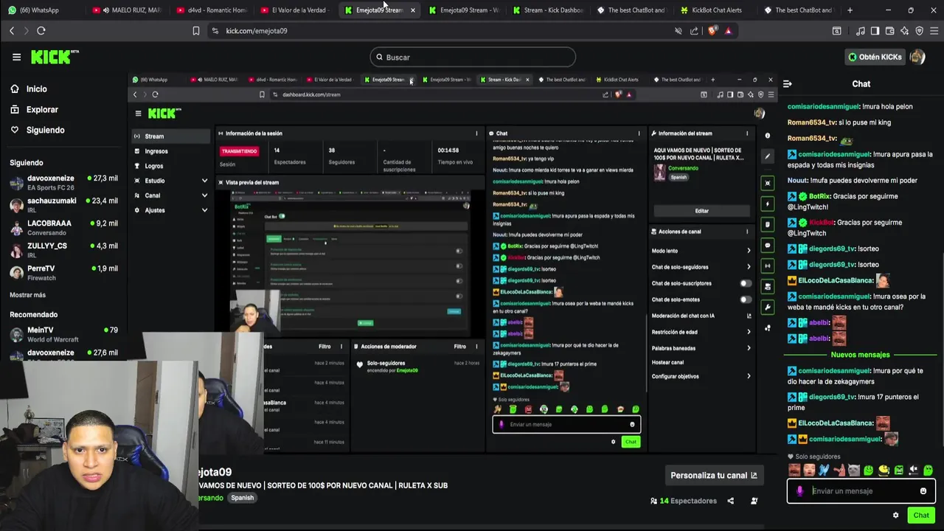Screen dimensions: 944x531
Task: Click the browser reload button
Action: pos(41,31)
